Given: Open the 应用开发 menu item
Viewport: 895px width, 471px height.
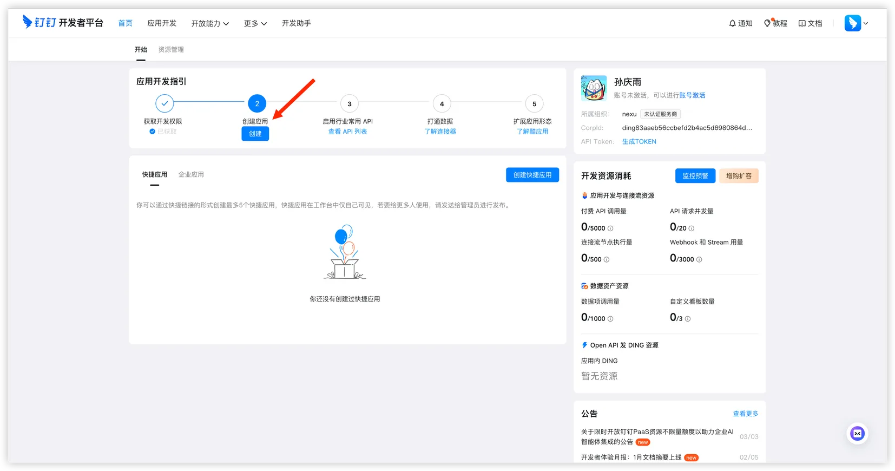Looking at the screenshot, I should click(x=162, y=23).
